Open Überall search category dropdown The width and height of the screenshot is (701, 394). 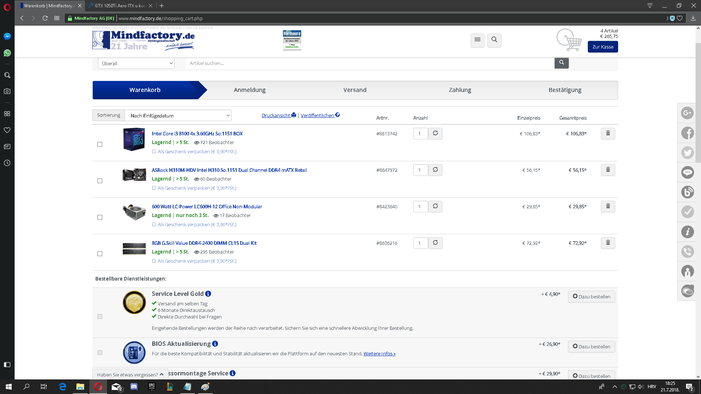[x=136, y=63]
